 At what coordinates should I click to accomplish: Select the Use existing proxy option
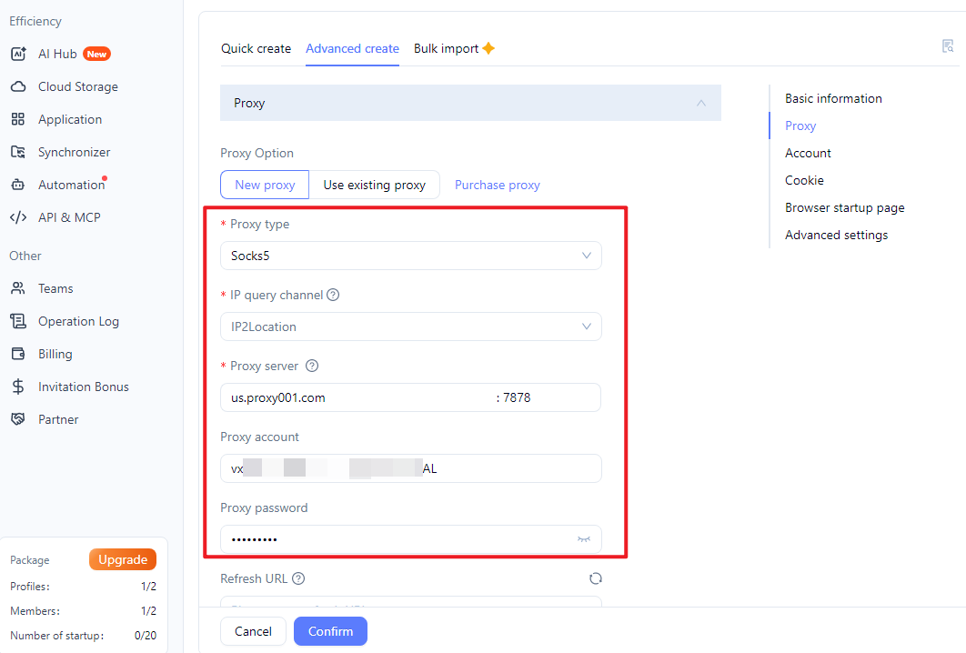374,185
